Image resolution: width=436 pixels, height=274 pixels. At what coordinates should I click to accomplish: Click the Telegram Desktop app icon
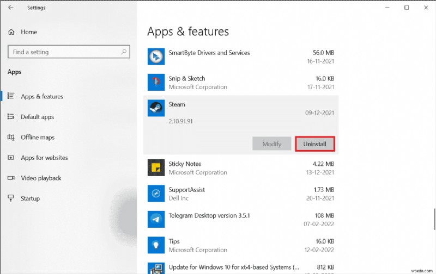point(156,219)
